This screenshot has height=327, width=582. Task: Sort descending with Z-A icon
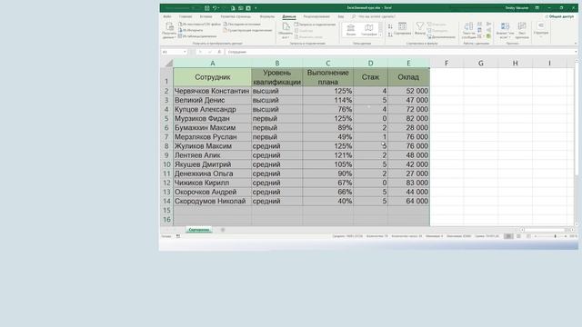pyautogui.click(x=390, y=35)
